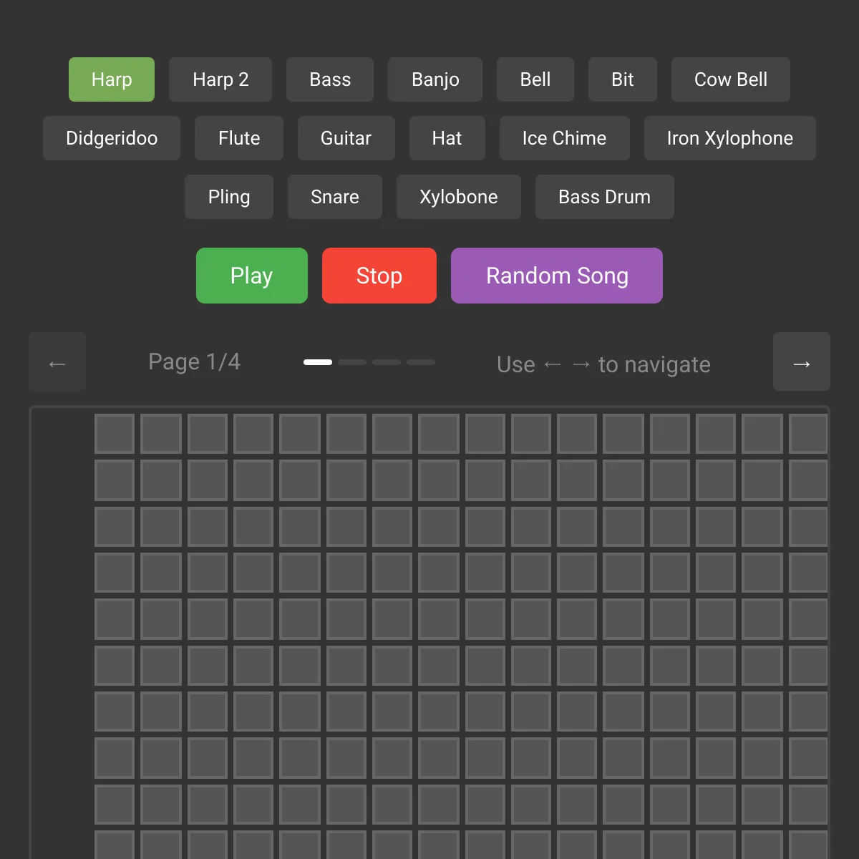Start playback with the Play button
Viewport: 859px width, 859px height.
coord(252,276)
